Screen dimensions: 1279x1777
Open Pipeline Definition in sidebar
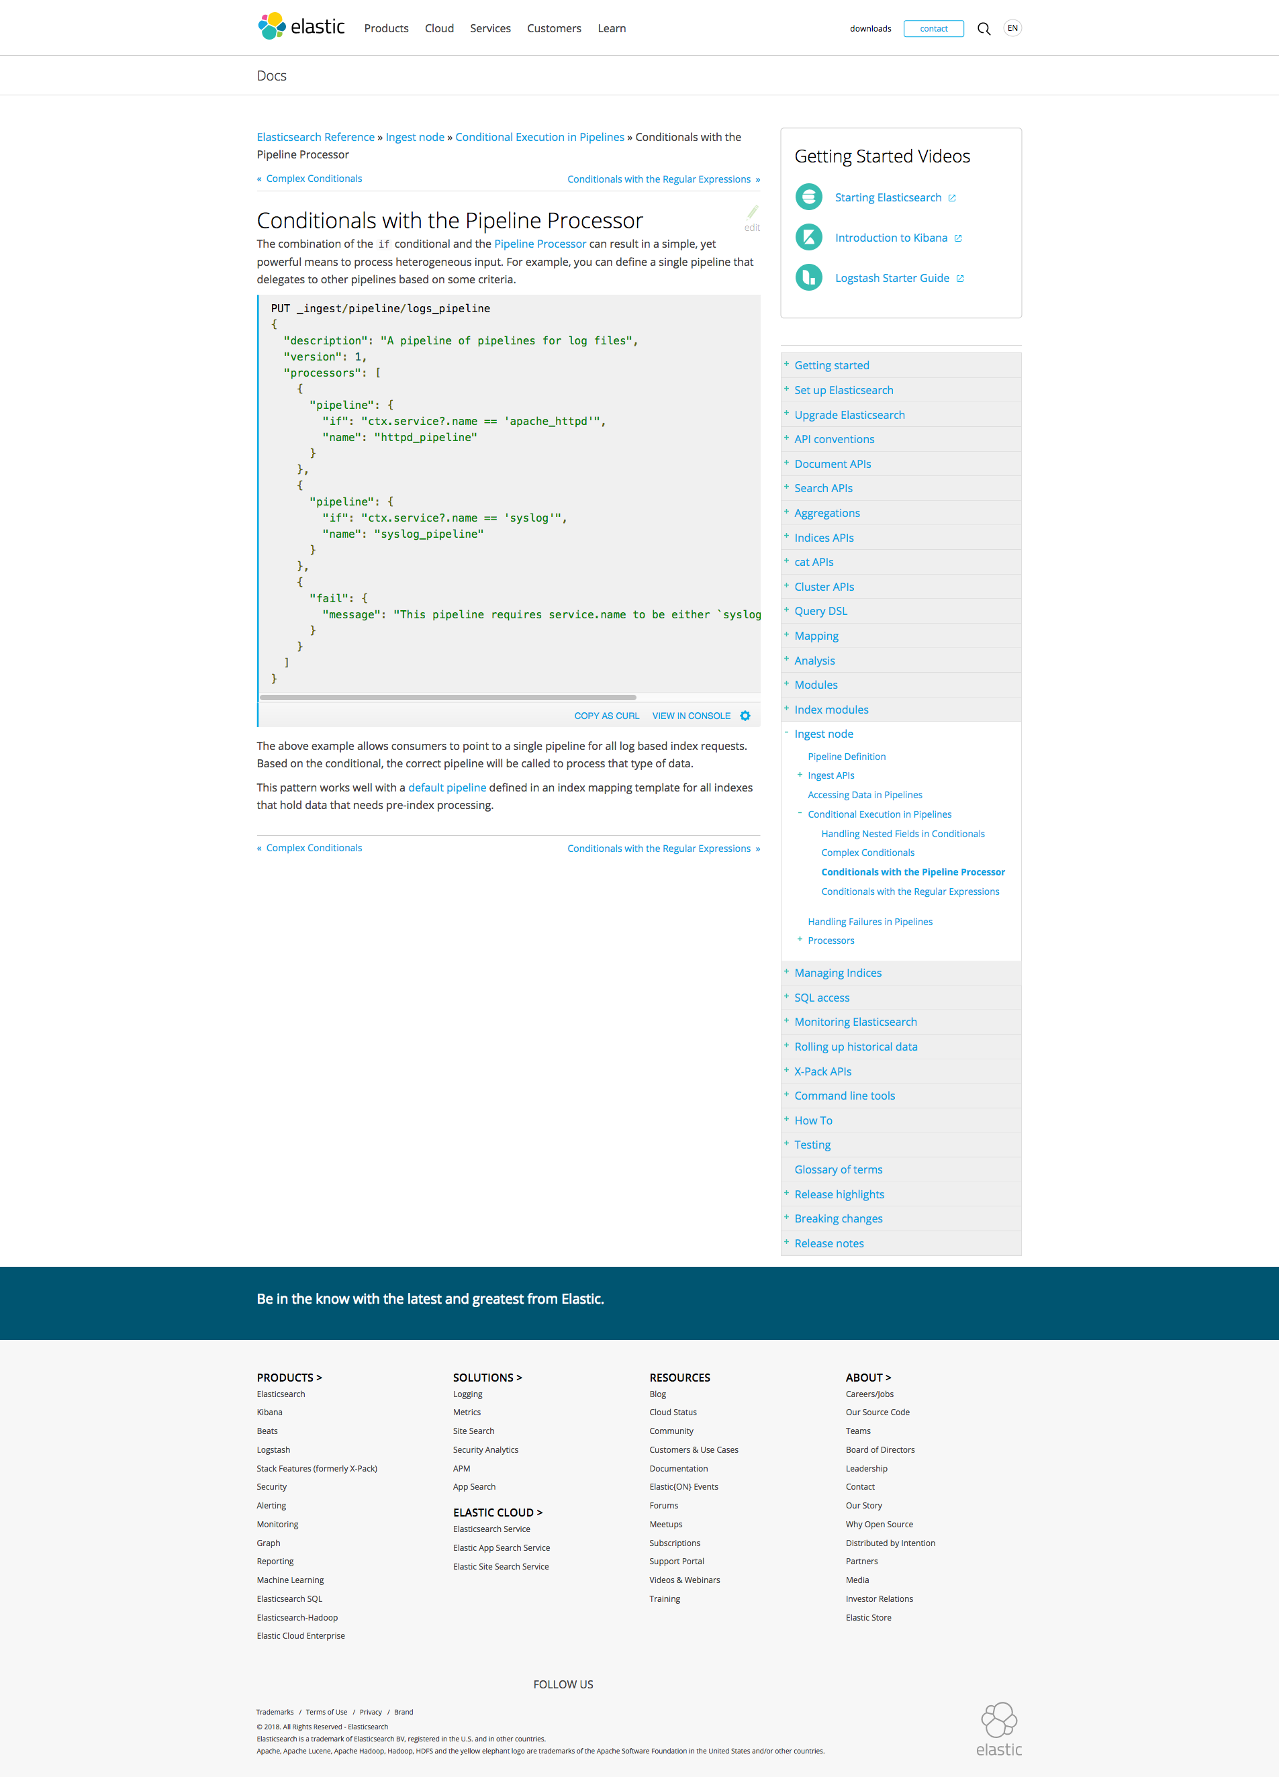click(847, 757)
